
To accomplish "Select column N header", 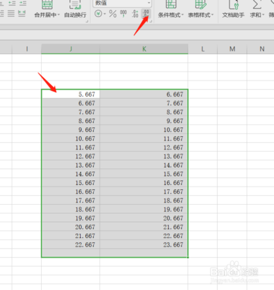I will (261, 49).
